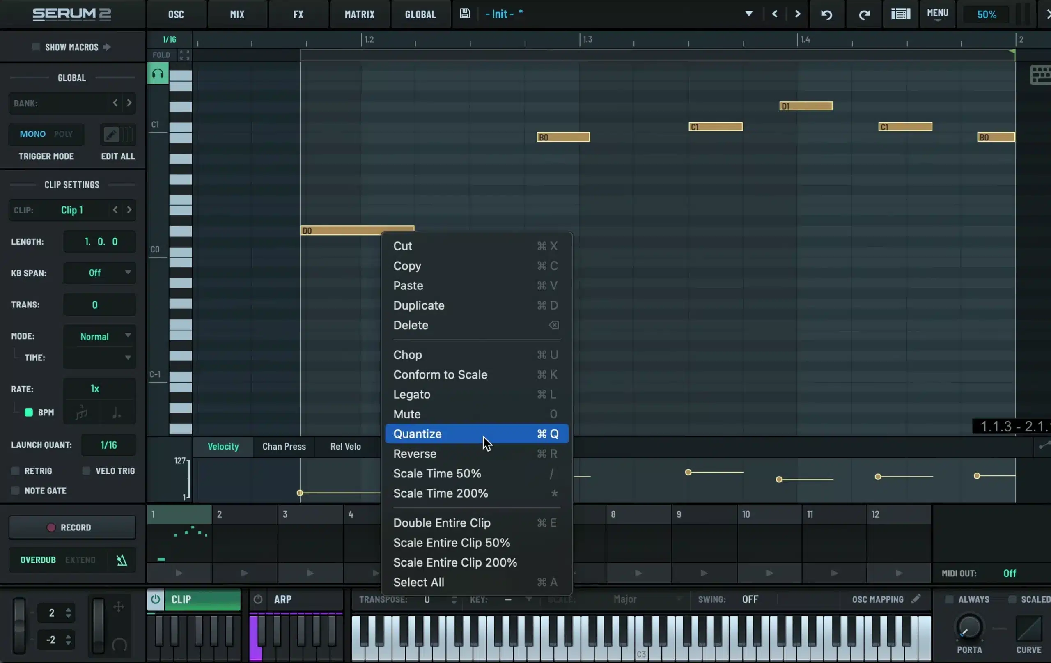Open the KB SPAN dropdown
1051x663 pixels.
[99, 273]
